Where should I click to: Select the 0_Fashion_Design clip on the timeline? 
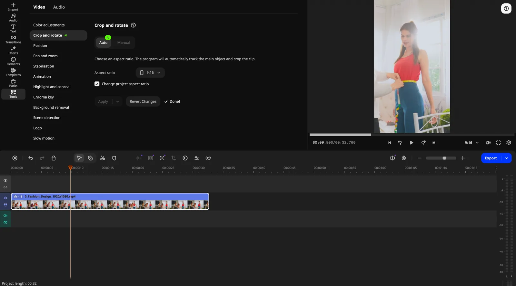[x=110, y=201]
